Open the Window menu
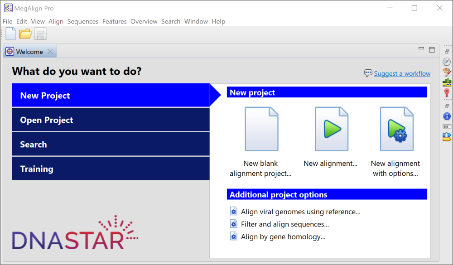Screen dimensions: 453x265 point(196,21)
